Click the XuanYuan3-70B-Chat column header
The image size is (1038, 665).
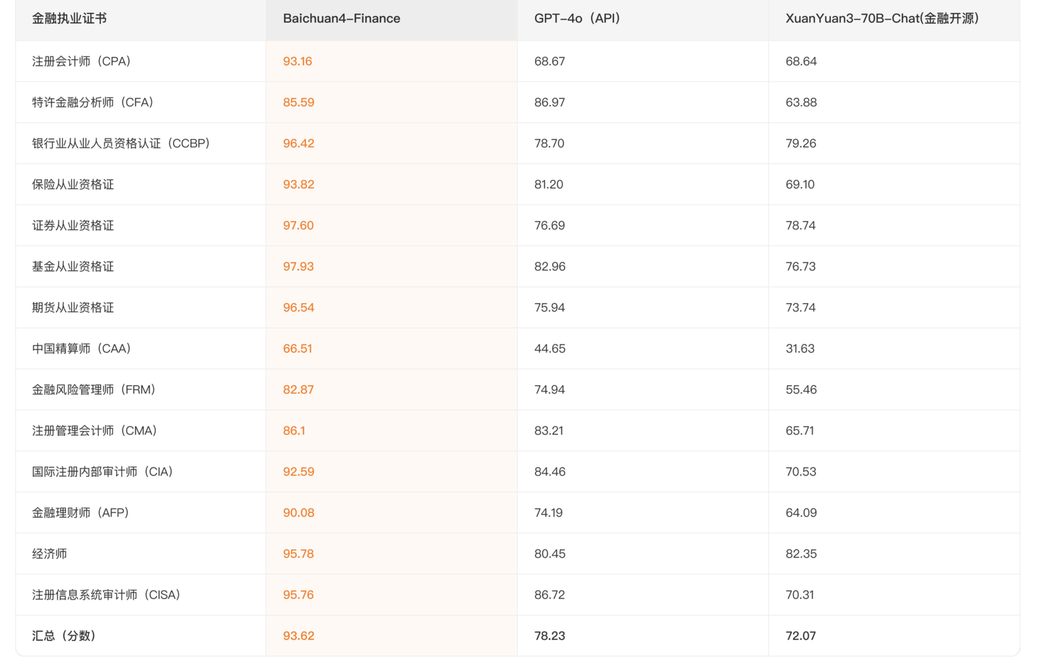881,18
